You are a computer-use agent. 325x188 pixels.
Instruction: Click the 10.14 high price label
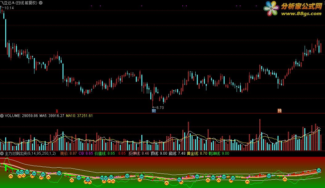9,8
